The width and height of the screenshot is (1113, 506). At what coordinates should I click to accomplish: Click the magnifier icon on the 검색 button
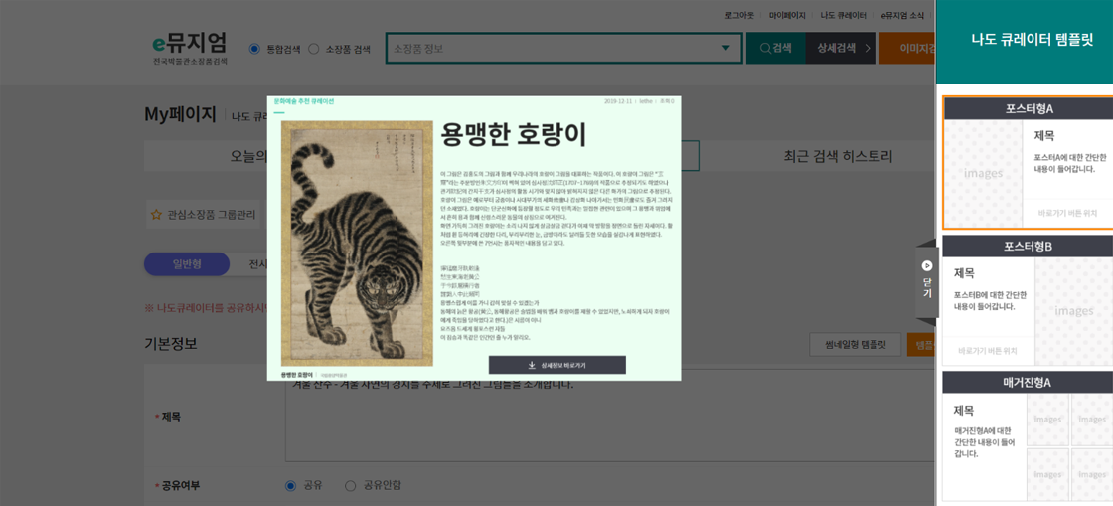765,49
